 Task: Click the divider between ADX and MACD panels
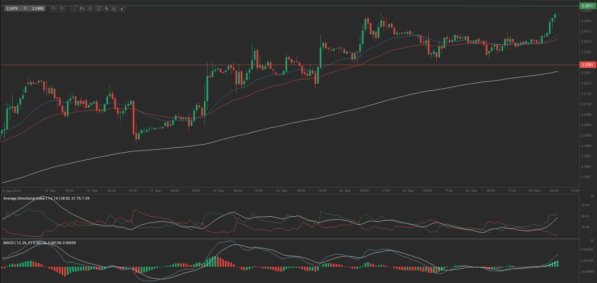point(288,239)
